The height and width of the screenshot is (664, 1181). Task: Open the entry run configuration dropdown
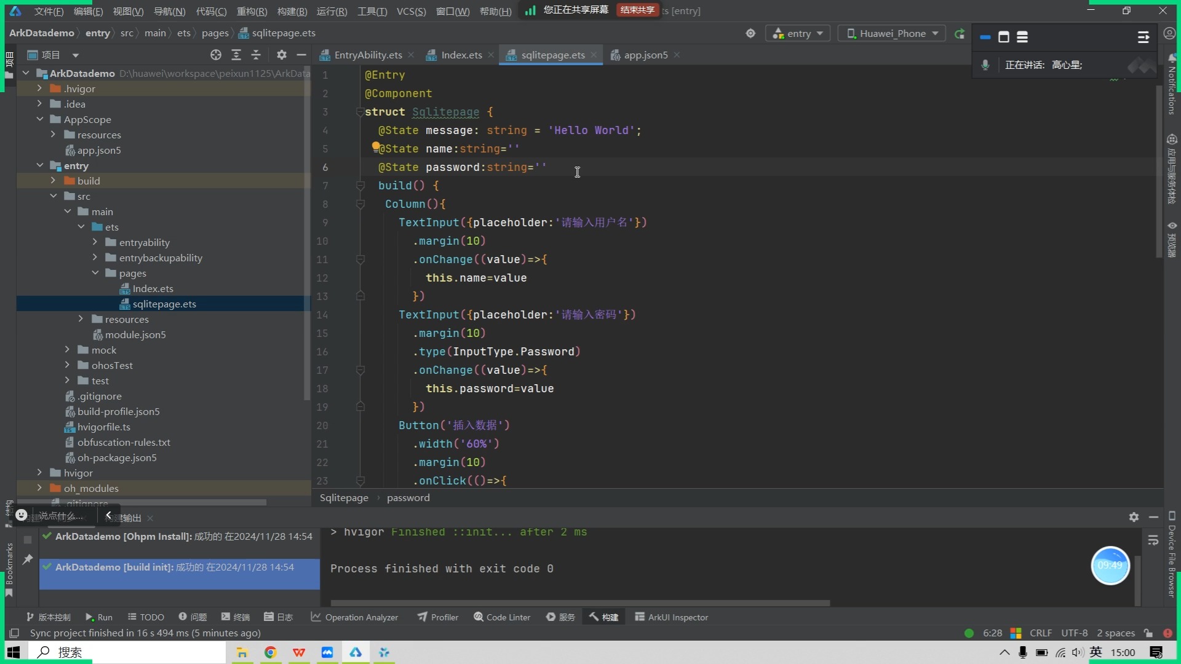798,34
